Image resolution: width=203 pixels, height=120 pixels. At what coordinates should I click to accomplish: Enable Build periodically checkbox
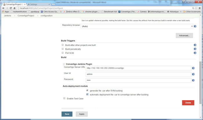[x=63, y=49]
